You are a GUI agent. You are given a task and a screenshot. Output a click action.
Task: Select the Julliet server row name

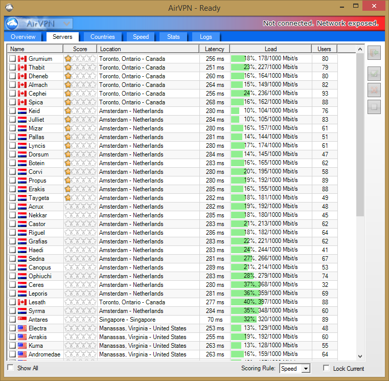36,120
